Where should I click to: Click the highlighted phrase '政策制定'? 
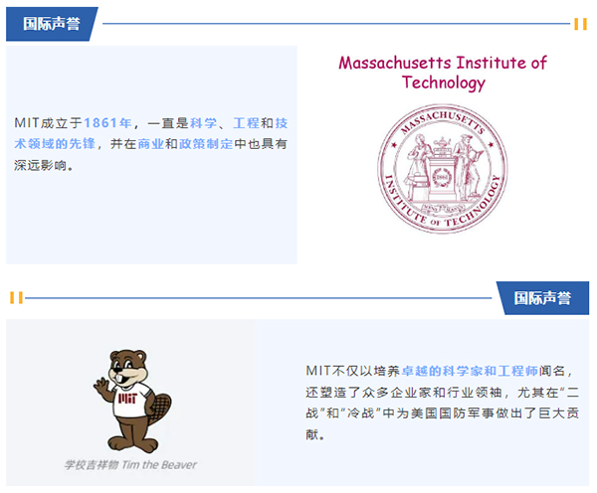pyautogui.click(x=206, y=144)
